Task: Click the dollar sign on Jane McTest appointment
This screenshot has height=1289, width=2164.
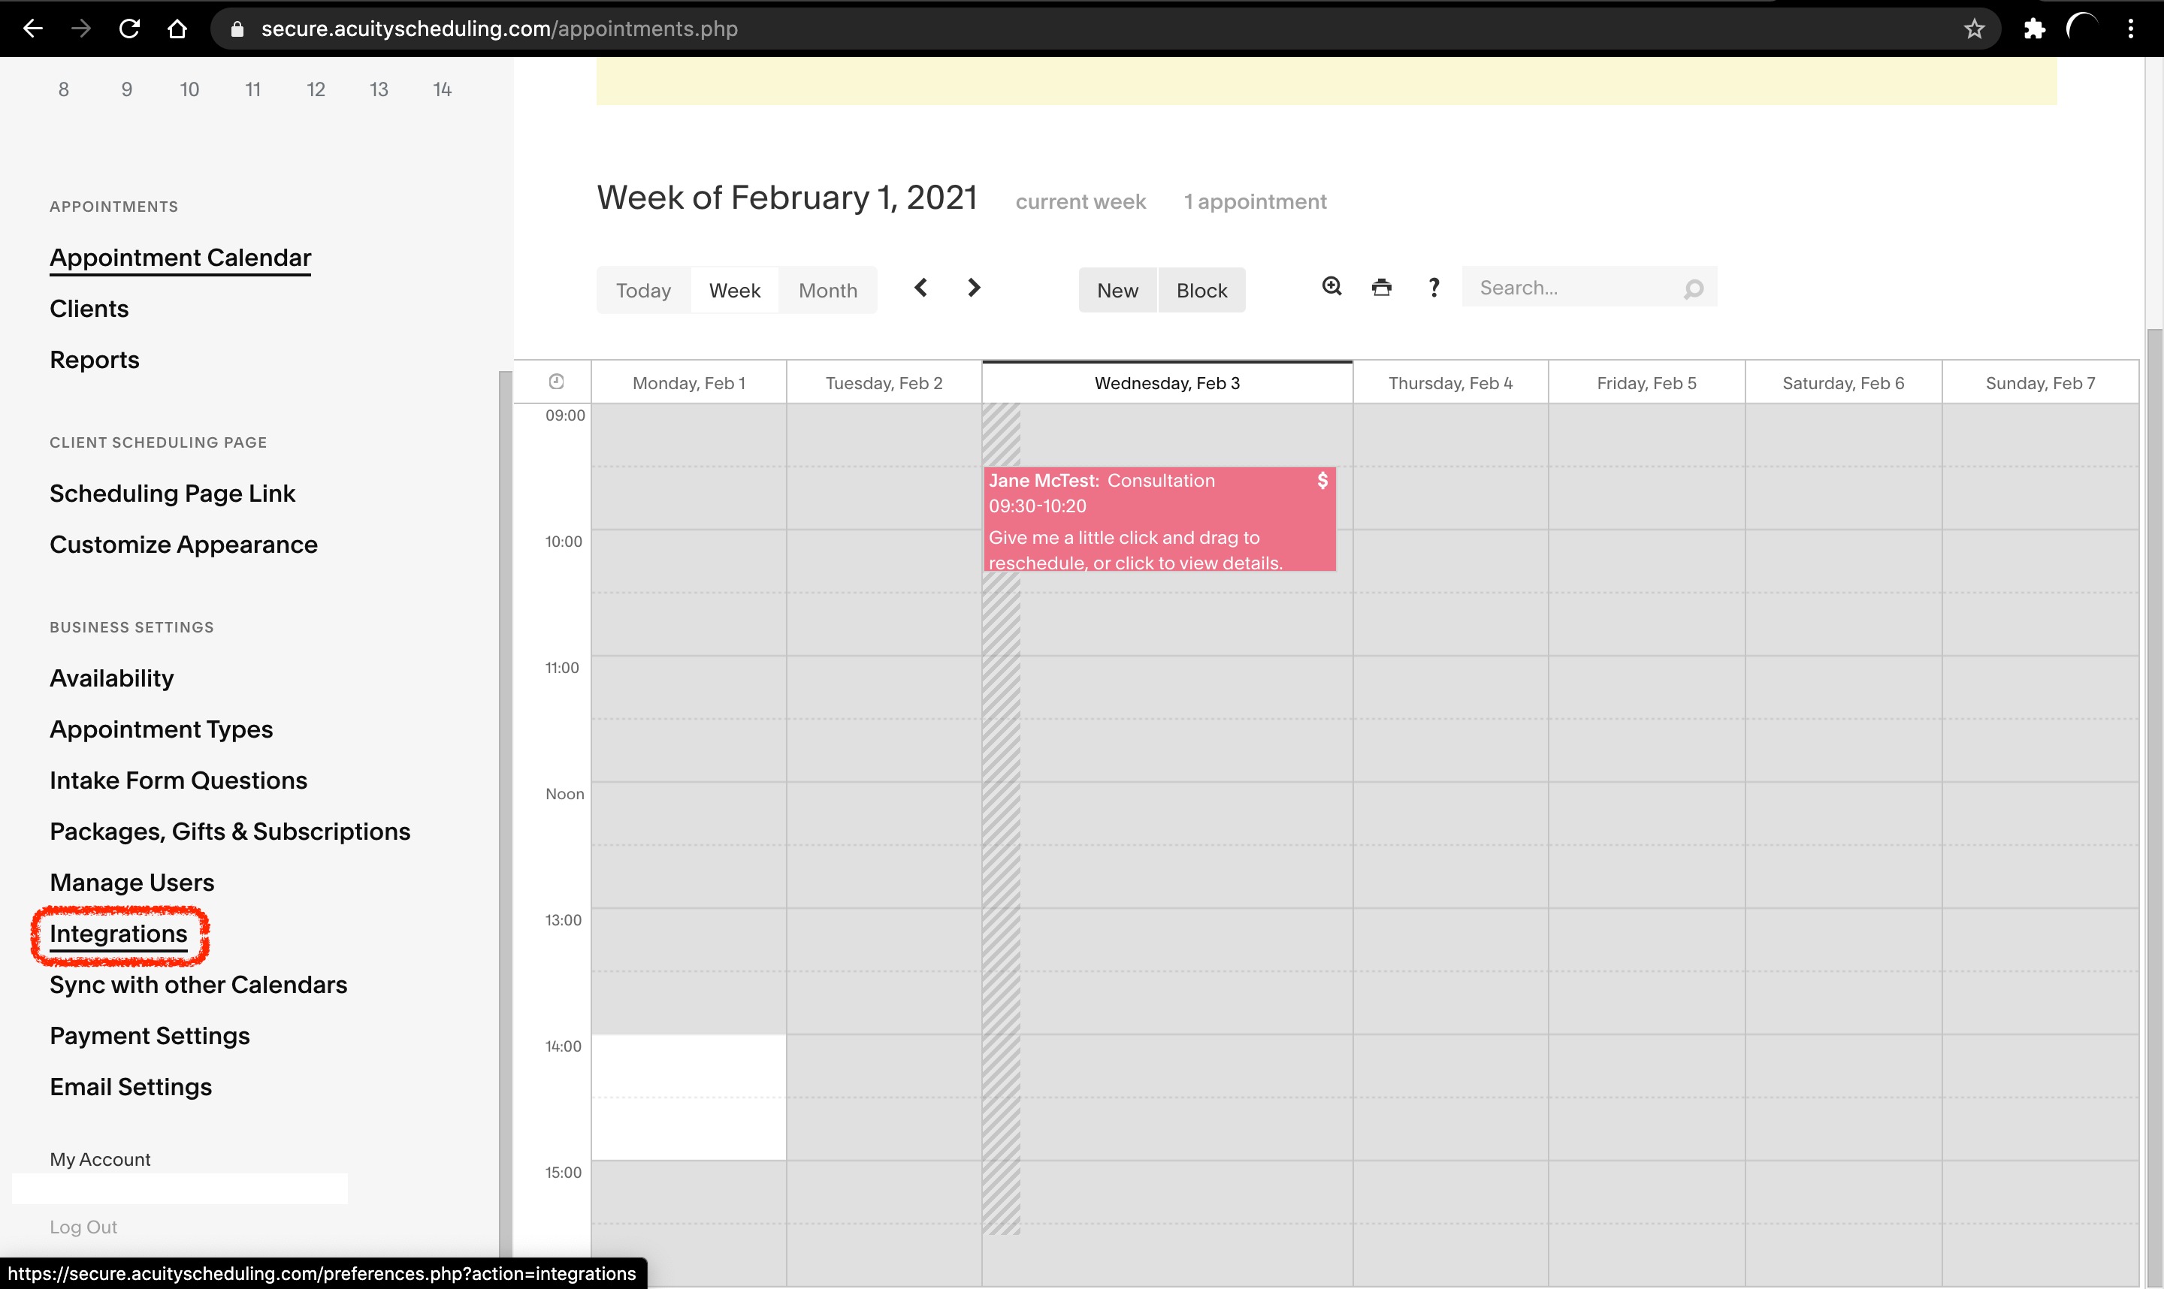Action: [x=1322, y=480]
